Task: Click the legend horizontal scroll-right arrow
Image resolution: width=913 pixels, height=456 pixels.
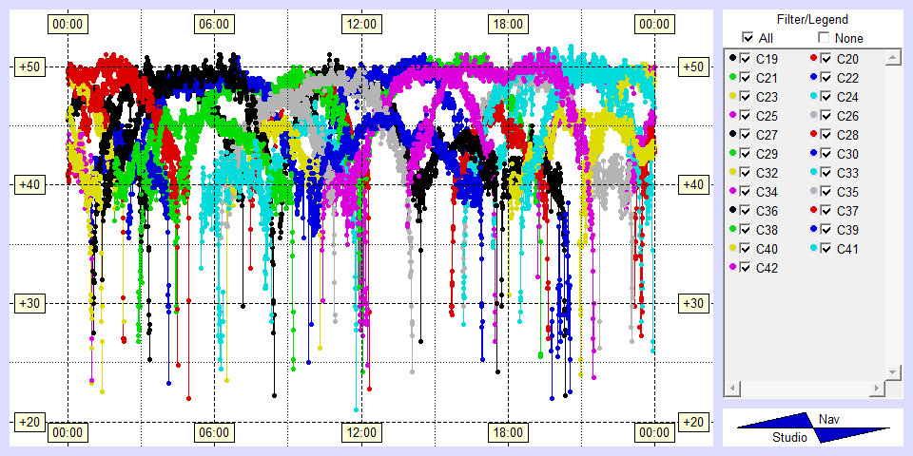Action: (875, 389)
